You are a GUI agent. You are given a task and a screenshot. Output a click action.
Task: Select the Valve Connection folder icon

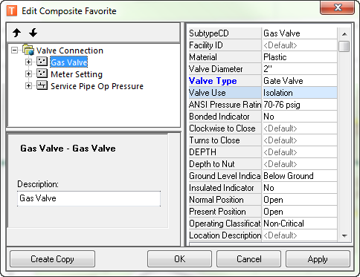pyautogui.click(x=28, y=50)
